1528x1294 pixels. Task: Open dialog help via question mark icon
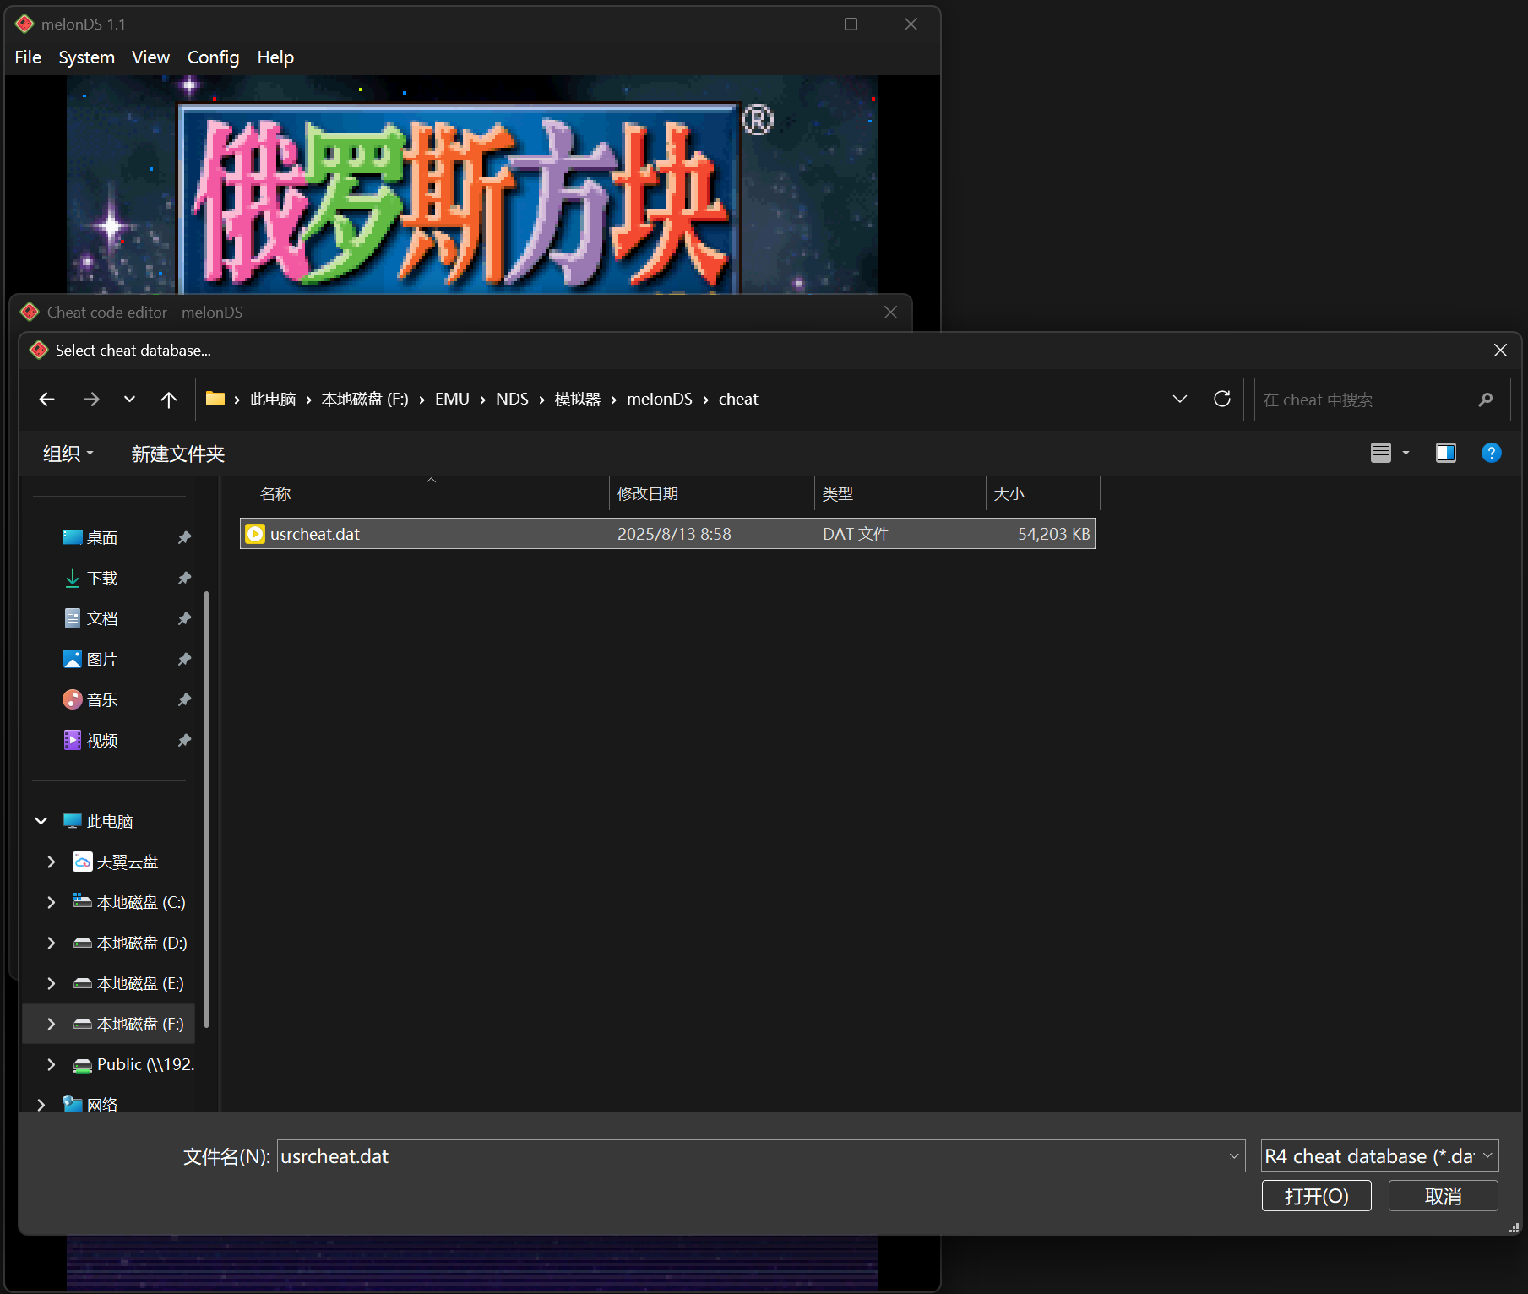click(x=1491, y=453)
